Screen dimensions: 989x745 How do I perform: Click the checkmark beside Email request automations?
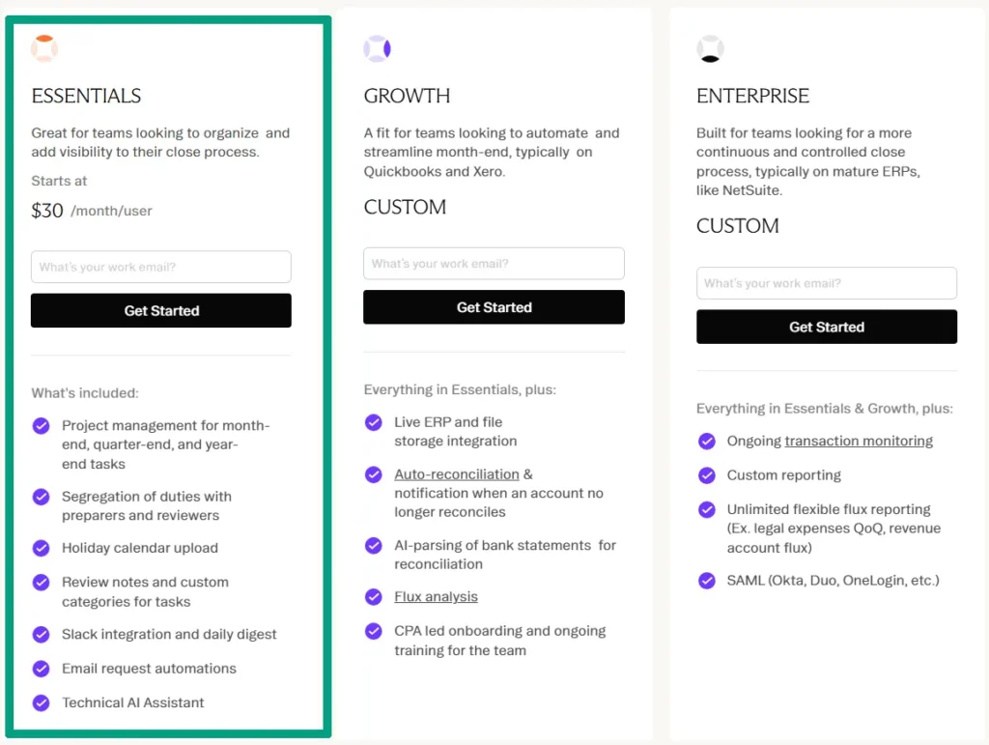(41, 669)
